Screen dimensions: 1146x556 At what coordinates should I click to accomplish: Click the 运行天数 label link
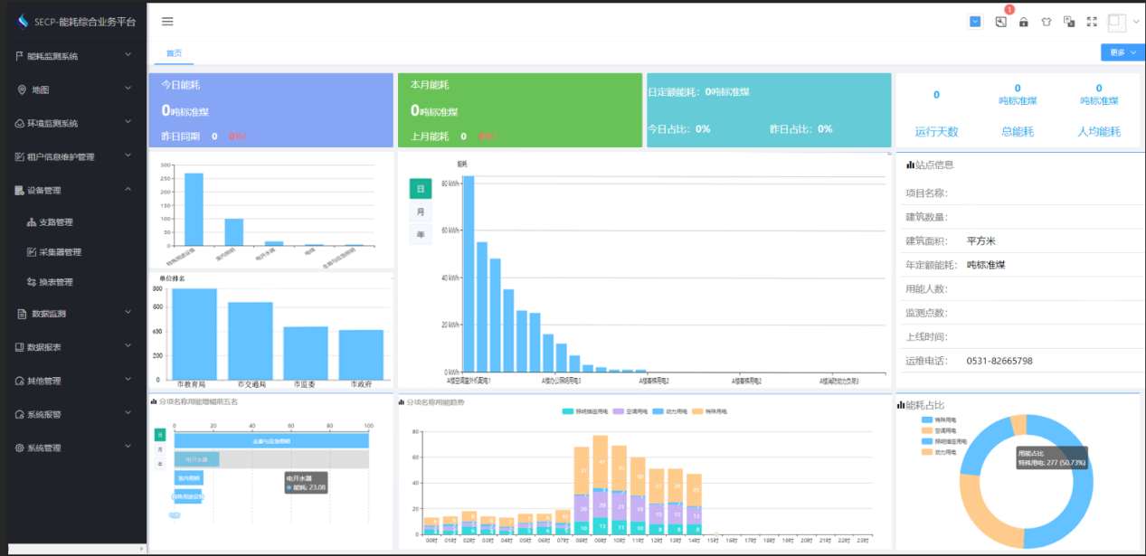click(936, 132)
